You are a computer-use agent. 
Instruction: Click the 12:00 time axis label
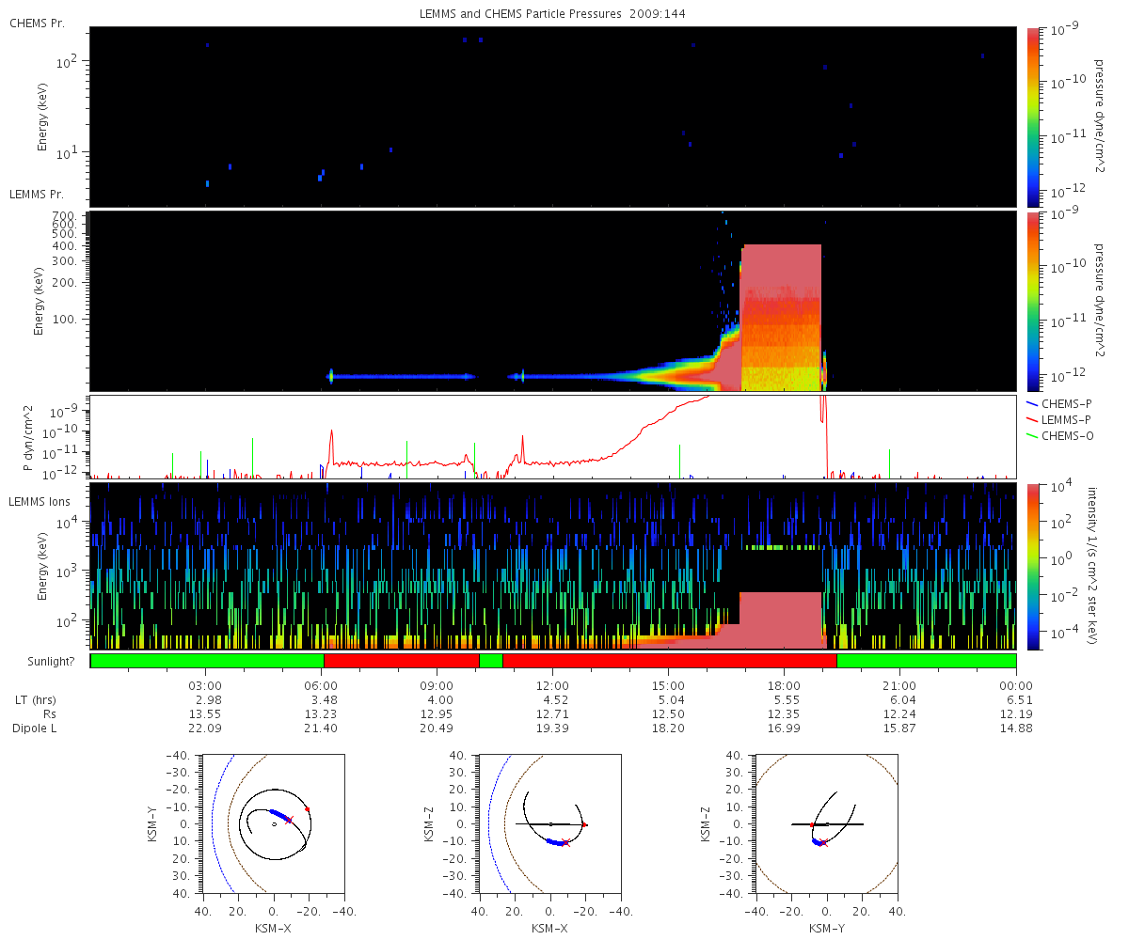[x=552, y=683]
